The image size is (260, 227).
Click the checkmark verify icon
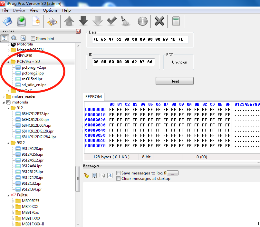click(x=112, y=21)
